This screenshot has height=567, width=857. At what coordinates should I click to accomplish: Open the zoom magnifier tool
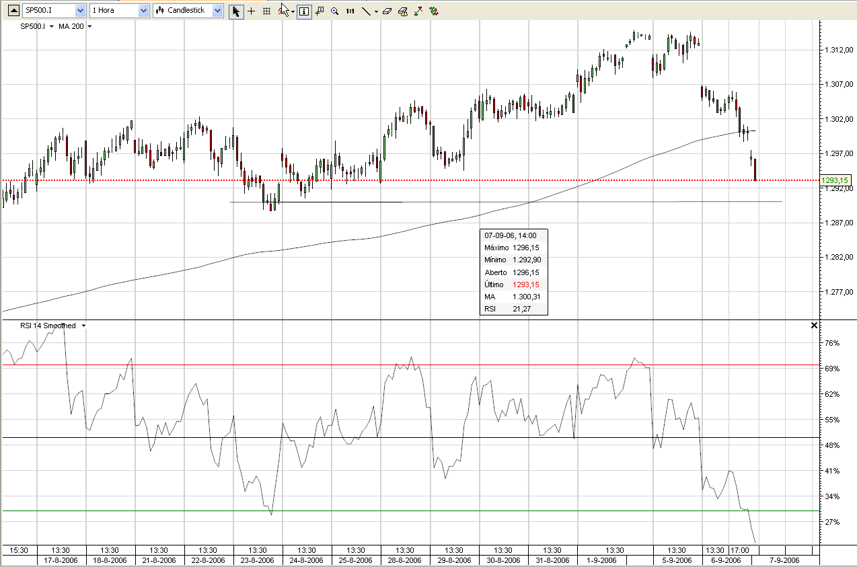coord(335,10)
